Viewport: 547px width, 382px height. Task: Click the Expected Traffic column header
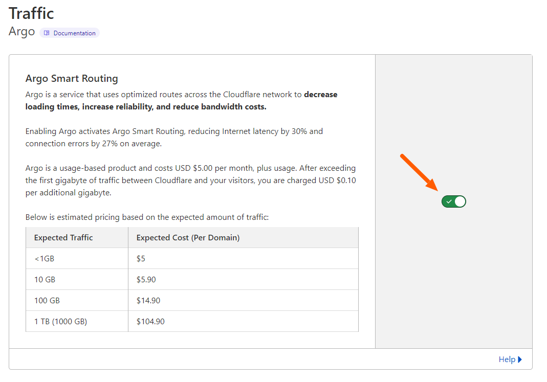[63, 237]
